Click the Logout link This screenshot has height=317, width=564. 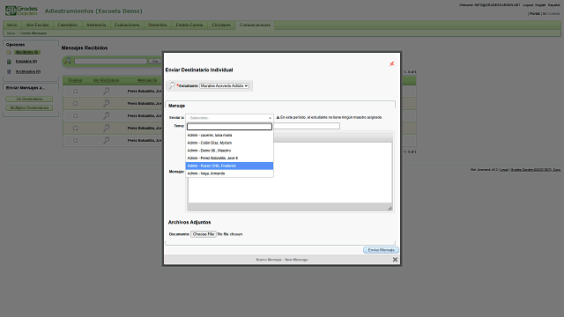point(528,5)
